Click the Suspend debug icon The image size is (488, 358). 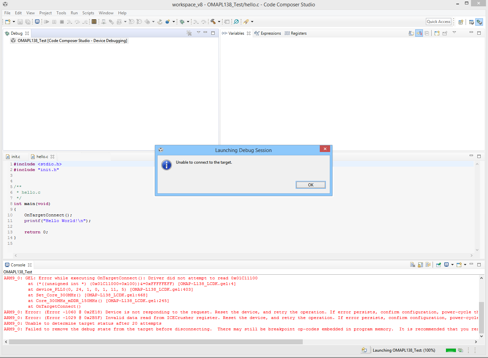pos(54,22)
